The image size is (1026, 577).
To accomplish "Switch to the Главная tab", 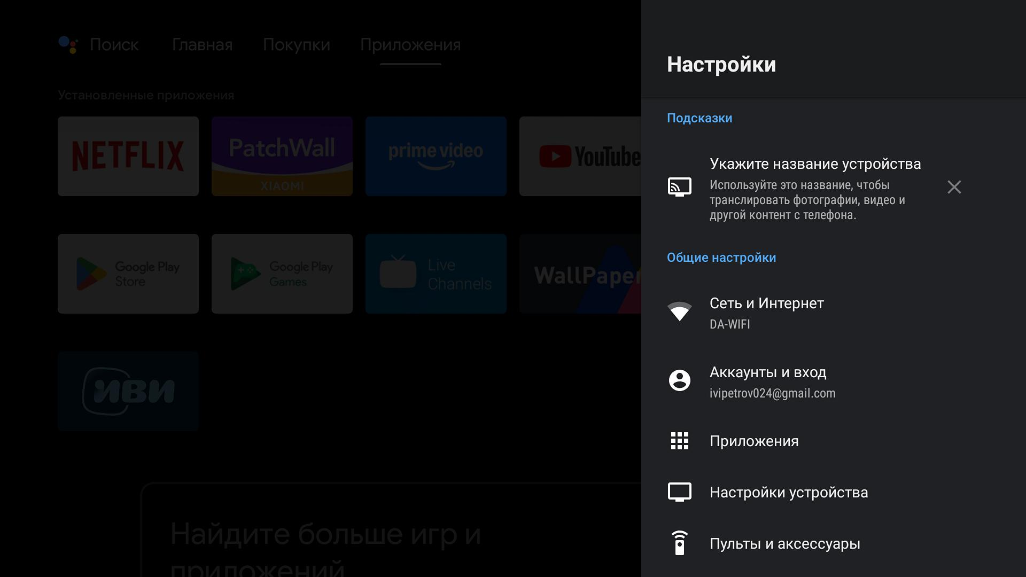I will [x=202, y=45].
